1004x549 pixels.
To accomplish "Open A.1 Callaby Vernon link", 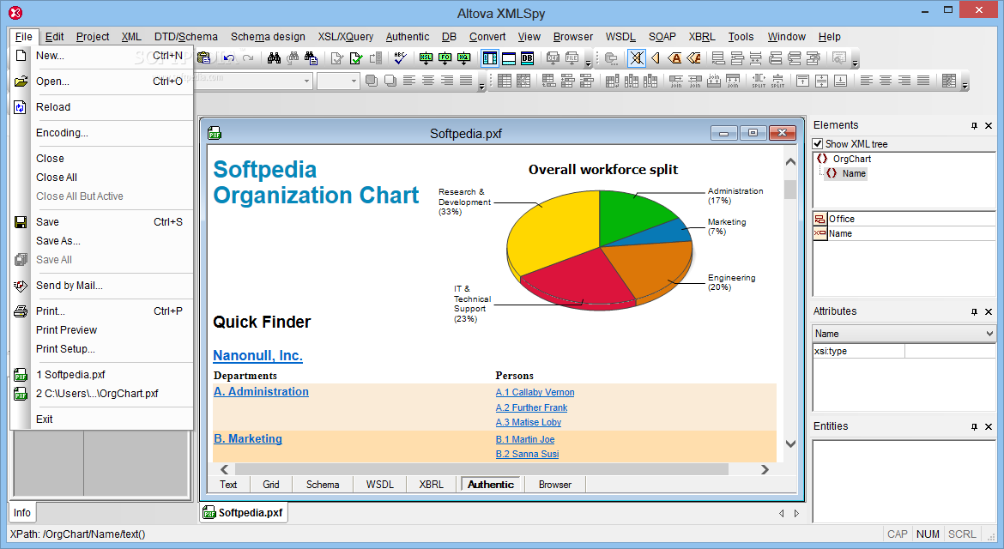I will (535, 392).
